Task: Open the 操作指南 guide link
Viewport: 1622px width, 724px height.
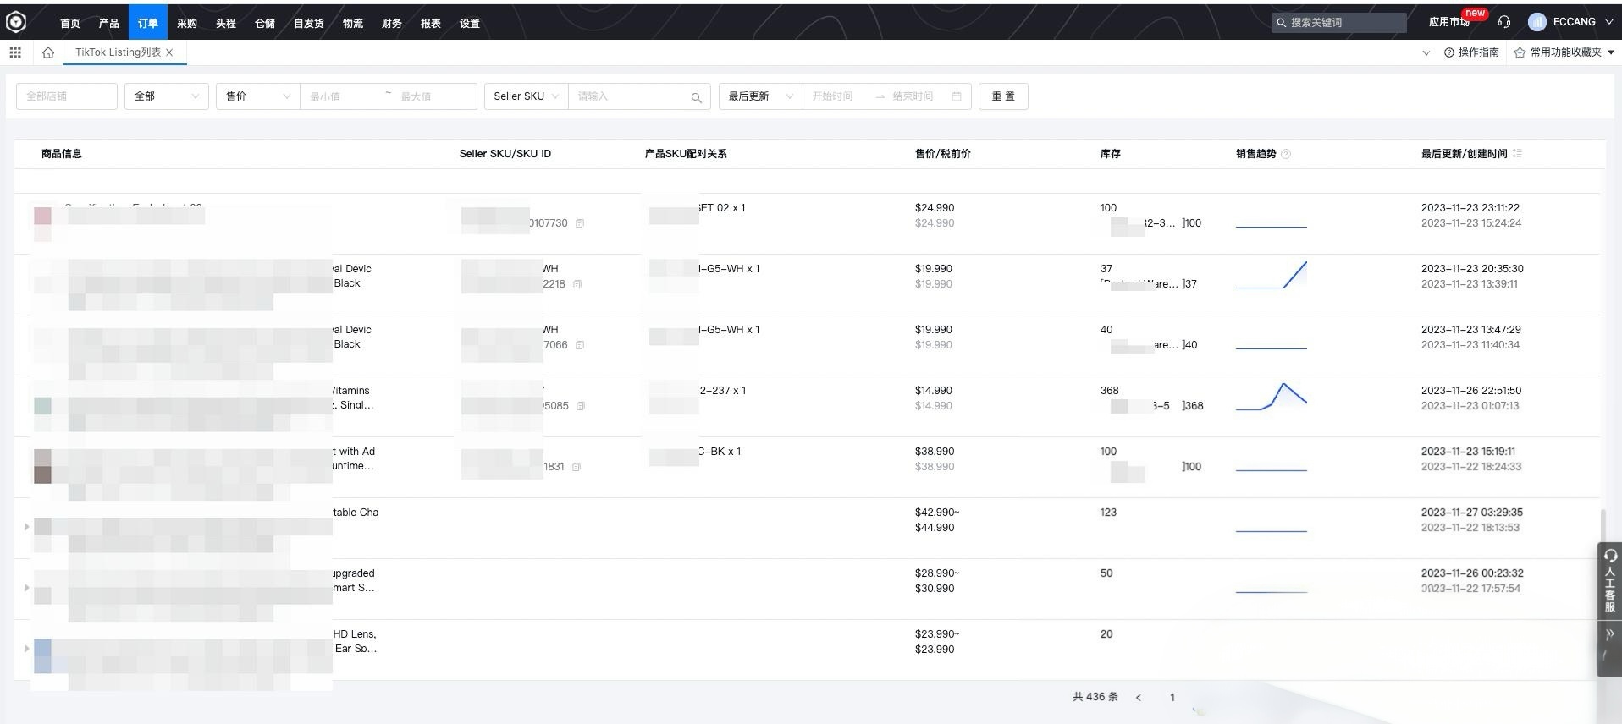Action: click(1478, 52)
